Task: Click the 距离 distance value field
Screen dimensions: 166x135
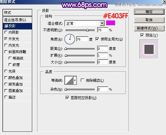Action: click(x=102, y=49)
